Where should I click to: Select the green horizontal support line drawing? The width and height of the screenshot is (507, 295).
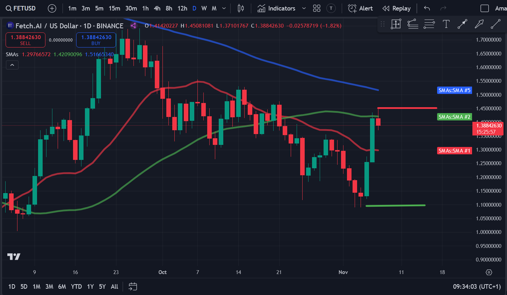coord(396,206)
